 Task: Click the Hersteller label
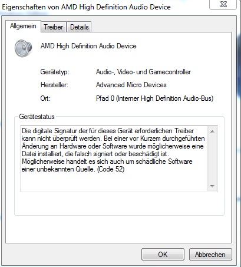pos(54,85)
